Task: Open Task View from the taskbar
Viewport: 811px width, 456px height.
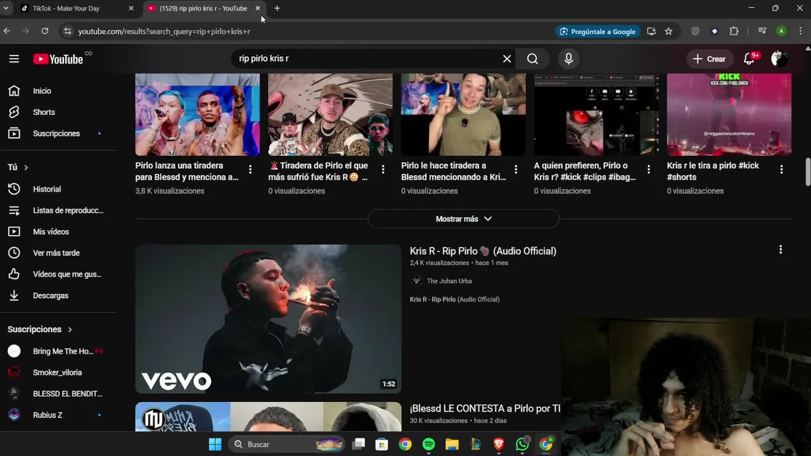Action: (x=359, y=444)
